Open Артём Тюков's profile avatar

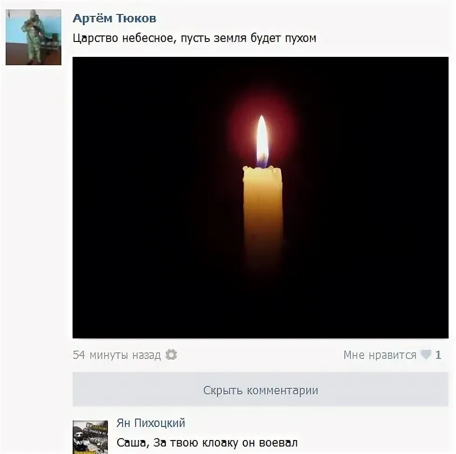34,37
